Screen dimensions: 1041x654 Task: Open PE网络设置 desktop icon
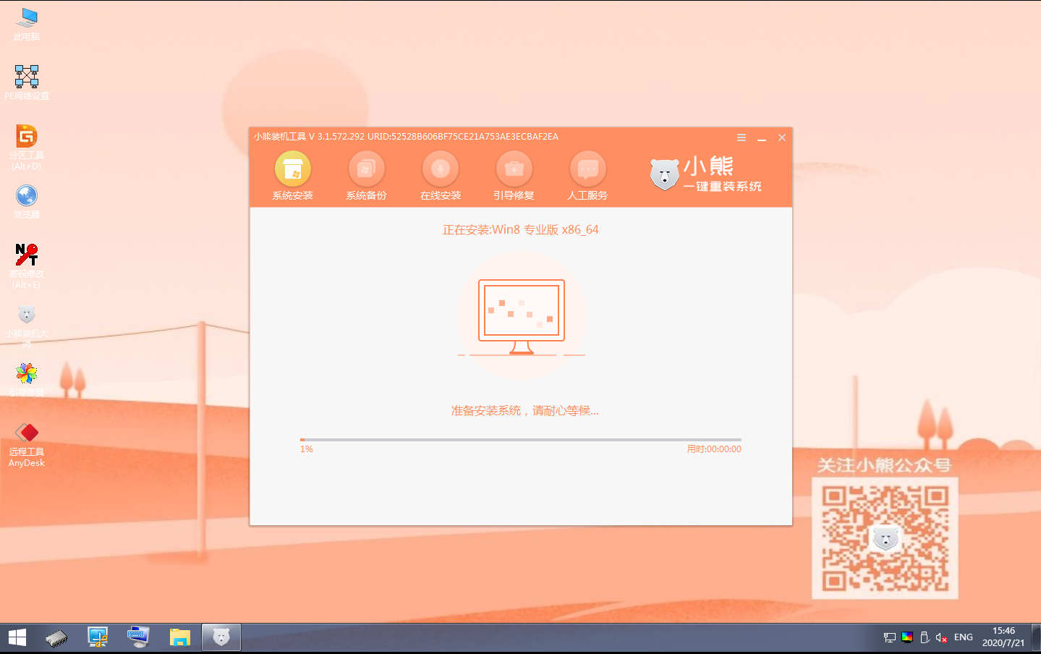[27, 82]
